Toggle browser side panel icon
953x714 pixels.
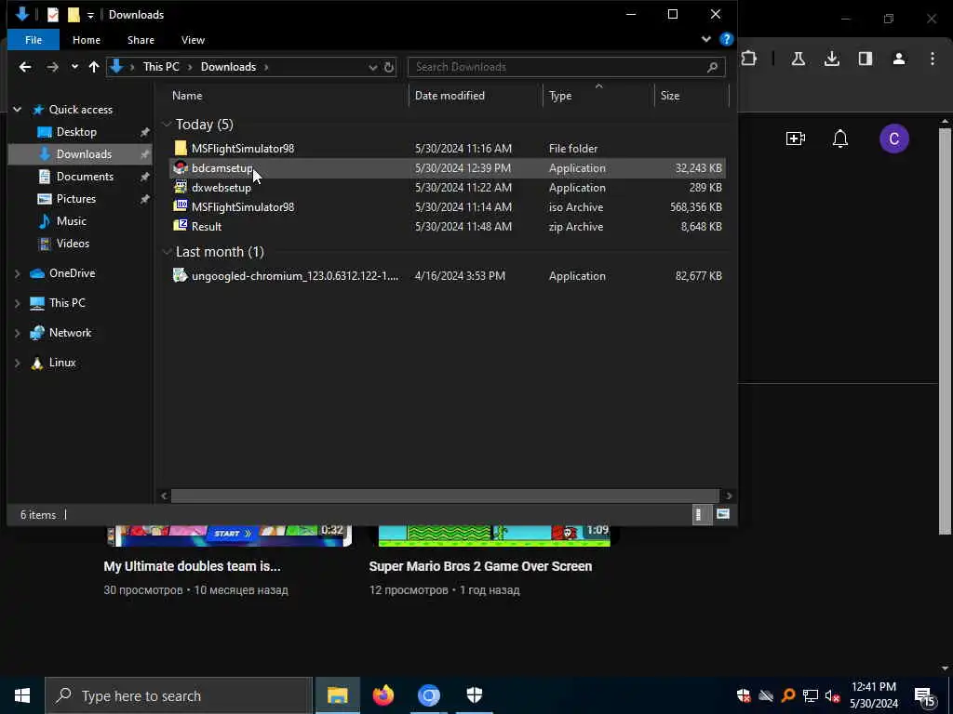(866, 59)
